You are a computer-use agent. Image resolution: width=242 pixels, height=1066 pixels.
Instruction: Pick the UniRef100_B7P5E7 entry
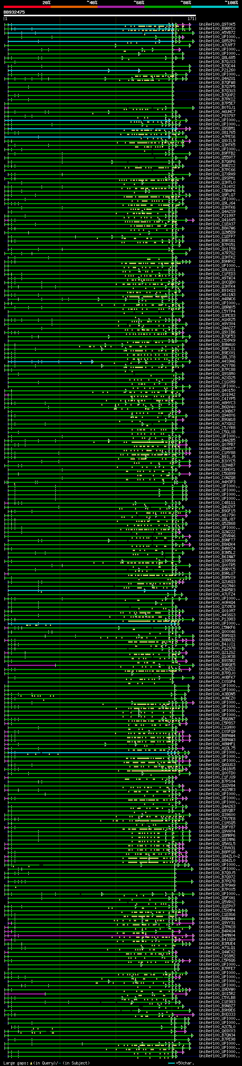[x=217, y=104]
